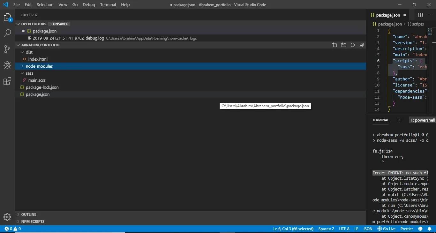The height and width of the screenshot is (233, 436).
Task: Open the Extensions view
Action: click(x=7, y=81)
